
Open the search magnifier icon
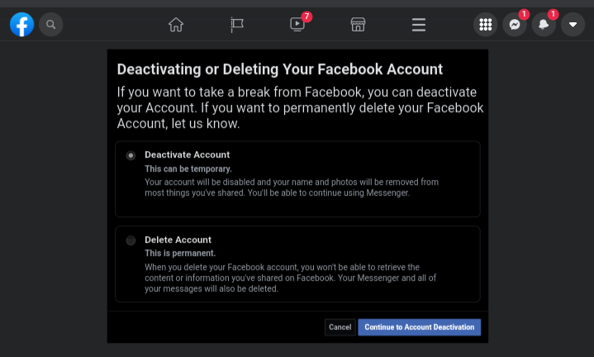pos(50,25)
